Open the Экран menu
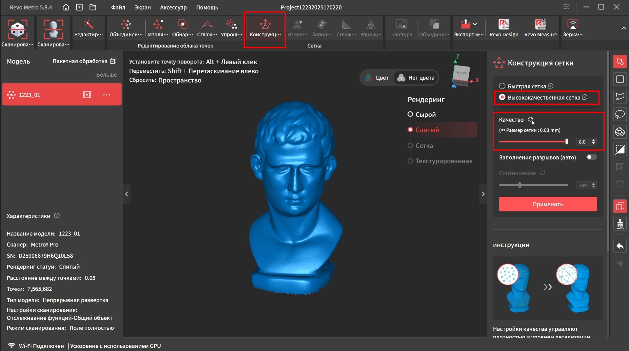The width and height of the screenshot is (629, 351). 143,7
